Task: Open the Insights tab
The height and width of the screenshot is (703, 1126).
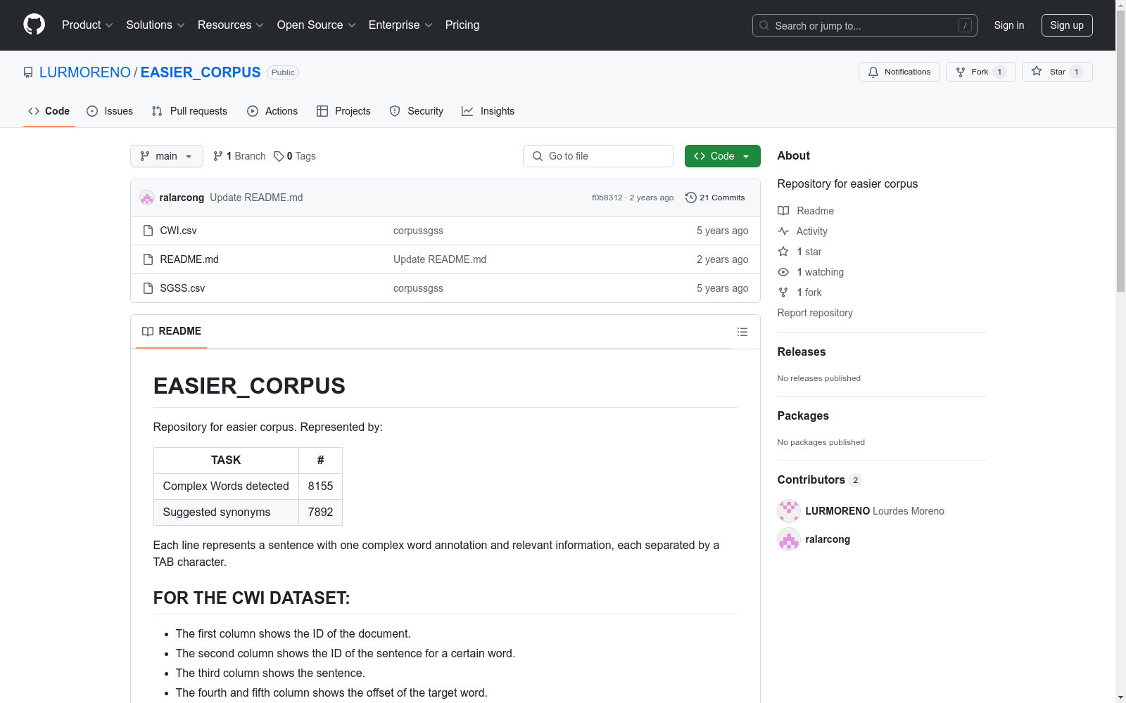Action: point(488,111)
